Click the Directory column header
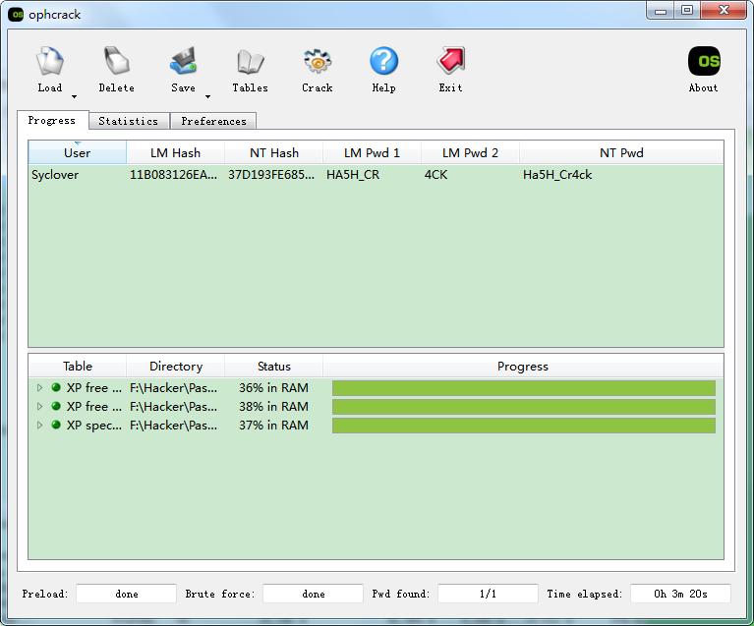 (176, 367)
